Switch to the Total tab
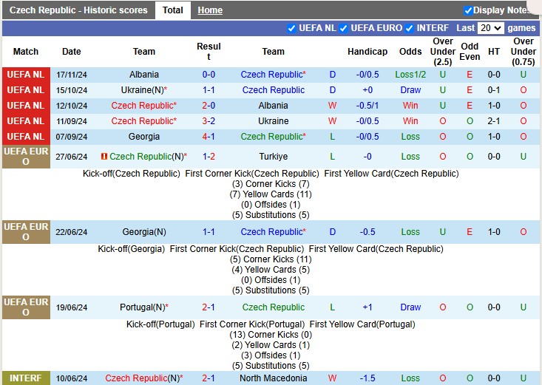The image size is (542, 385). (172, 10)
